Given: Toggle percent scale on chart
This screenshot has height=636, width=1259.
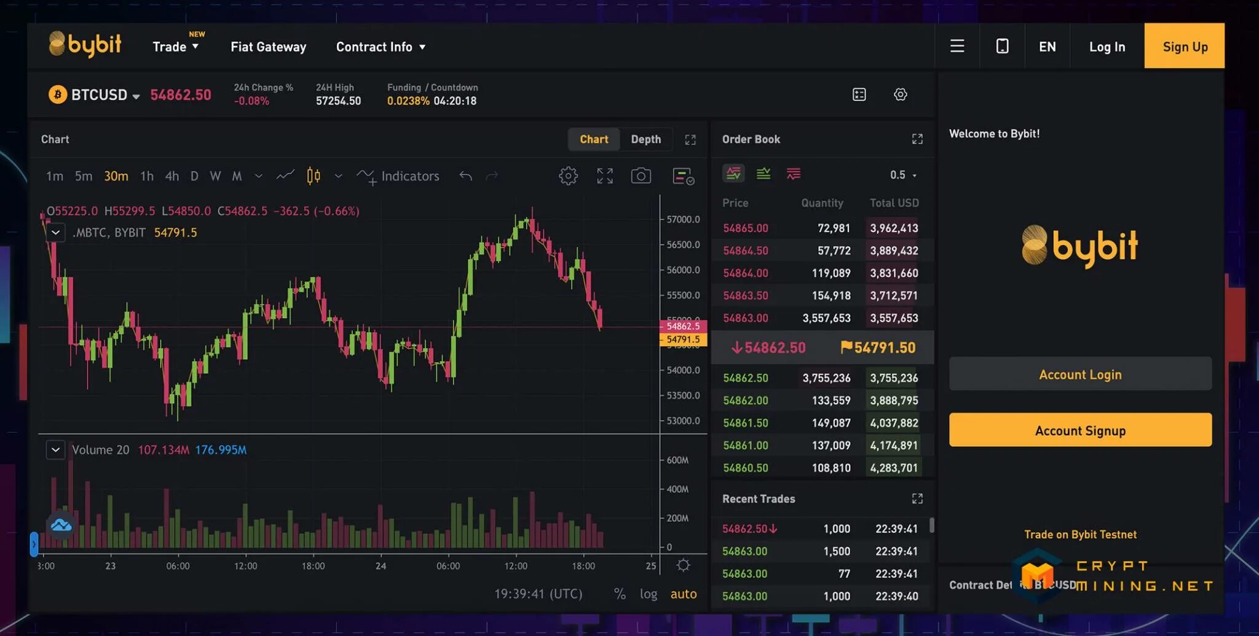Looking at the screenshot, I should (x=620, y=594).
